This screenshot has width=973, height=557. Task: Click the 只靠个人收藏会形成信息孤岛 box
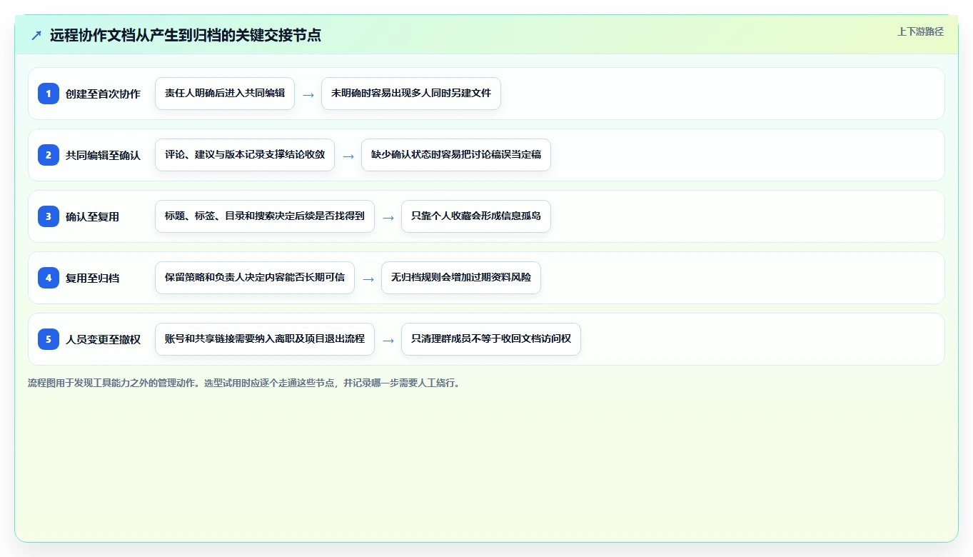tap(476, 216)
